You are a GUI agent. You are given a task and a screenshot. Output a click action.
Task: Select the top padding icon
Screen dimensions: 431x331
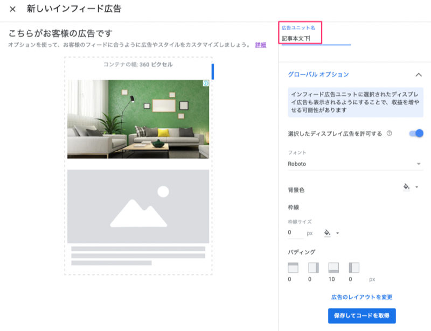coord(293,267)
